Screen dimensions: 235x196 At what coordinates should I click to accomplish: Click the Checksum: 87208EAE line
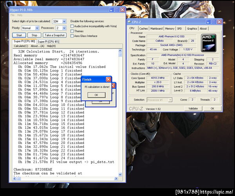[x=33, y=169]
